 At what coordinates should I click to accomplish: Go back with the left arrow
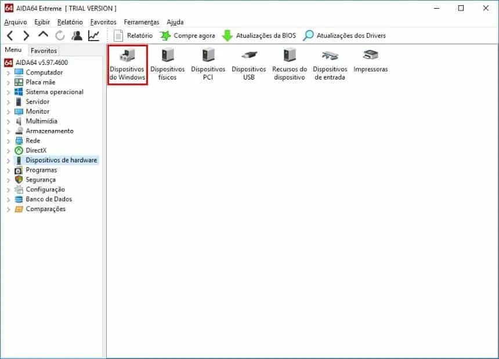pyautogui.click(x=10, y=35)
